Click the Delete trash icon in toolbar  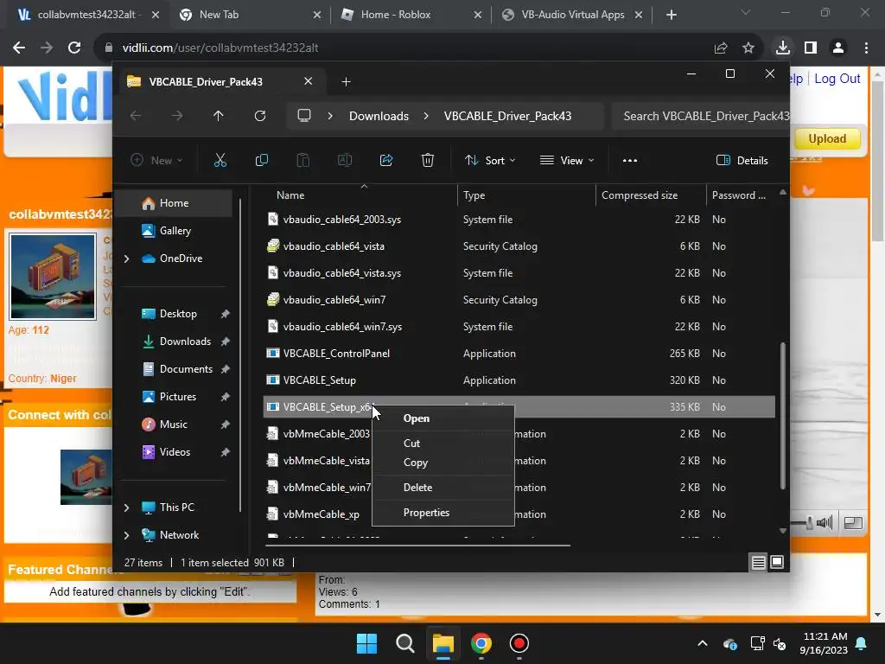click(428, 160)
